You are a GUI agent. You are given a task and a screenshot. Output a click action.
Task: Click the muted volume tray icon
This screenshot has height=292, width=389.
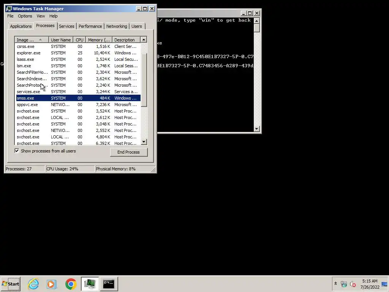click(353, 284)
